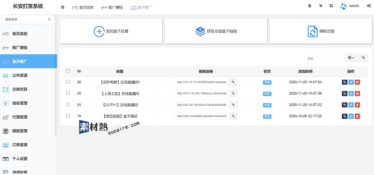Click the 添加时间 column header

(305, 71)
